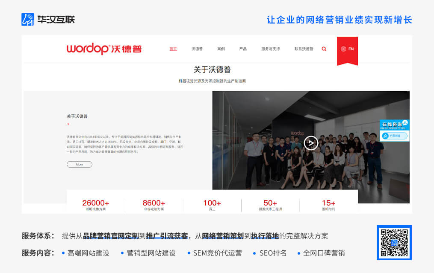The image size is (434, 273).
Task: Click the SEO排名 service item
Action: [273, 253]
